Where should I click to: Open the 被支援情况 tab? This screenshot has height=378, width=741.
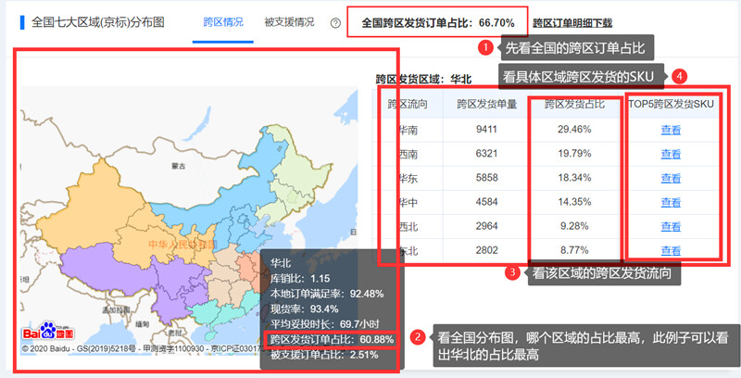coord(288,21)
